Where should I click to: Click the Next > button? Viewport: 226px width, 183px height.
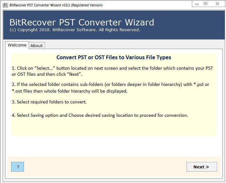click(202, 167)
